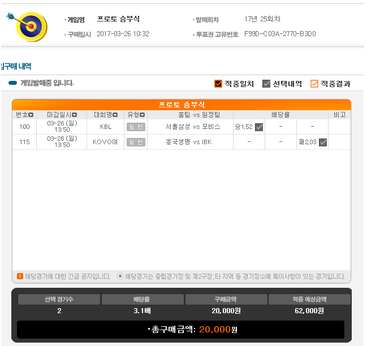
Task: Click the 적중 예상금액 header
Action: [309, 299]
